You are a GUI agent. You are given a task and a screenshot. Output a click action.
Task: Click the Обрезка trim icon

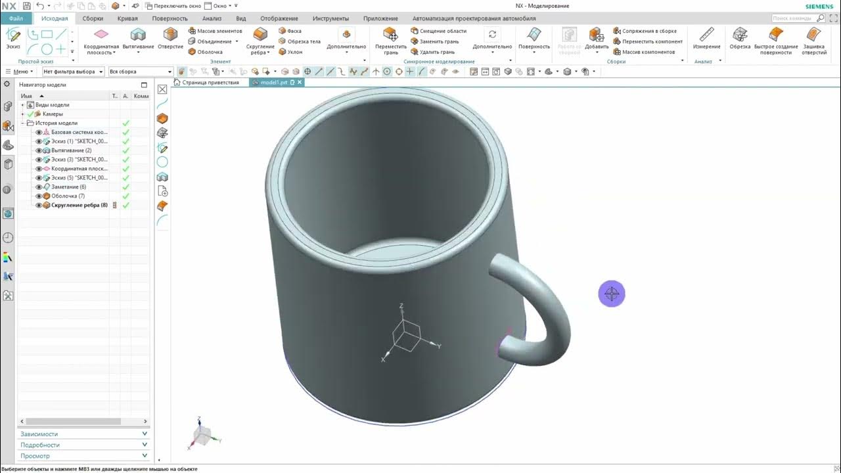coord(740,39)
